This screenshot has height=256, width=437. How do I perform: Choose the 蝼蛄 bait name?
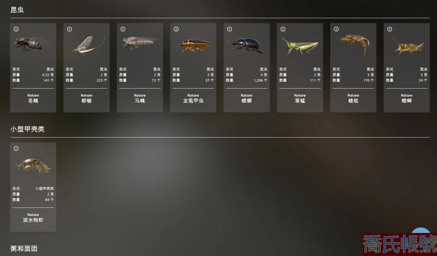353,101
